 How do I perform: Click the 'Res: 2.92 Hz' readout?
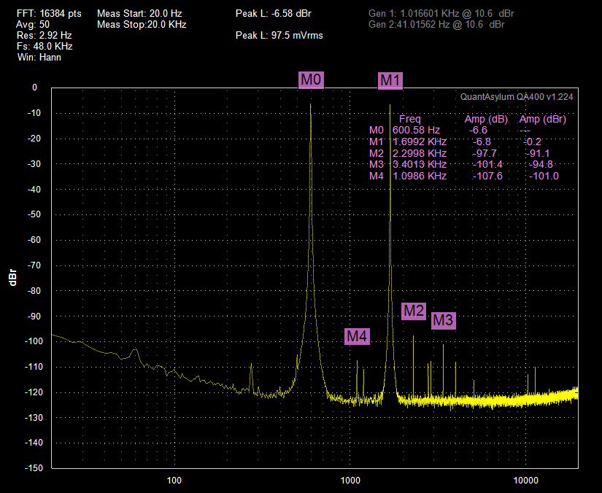pyautogui.click(x=45, y=35)
